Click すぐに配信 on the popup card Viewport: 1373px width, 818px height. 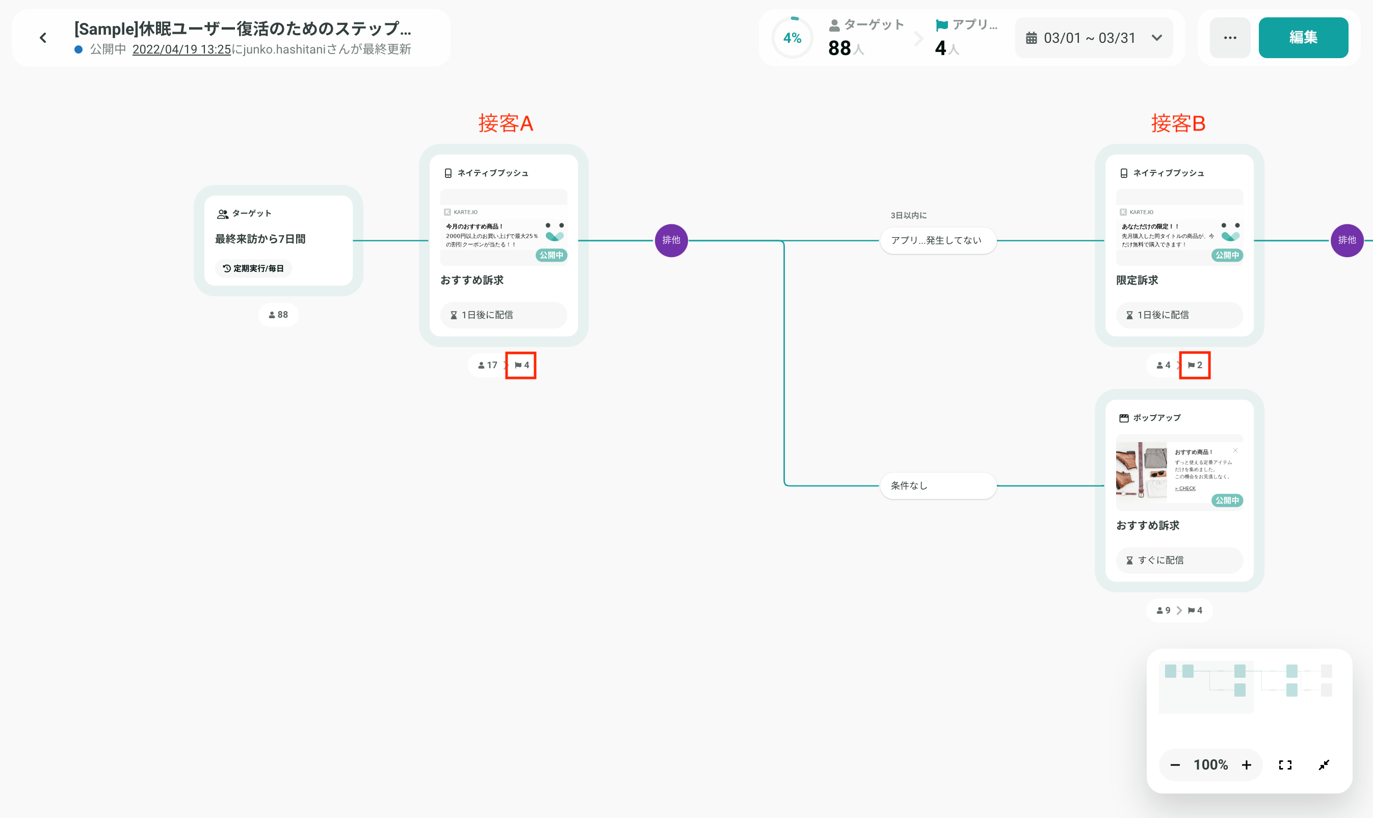pyautogui.click(x=1179, y=560)
